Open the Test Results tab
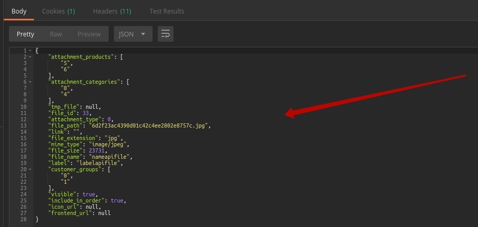 167,11
